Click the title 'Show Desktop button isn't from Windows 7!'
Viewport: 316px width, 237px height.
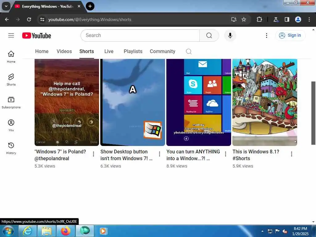[x=126, y=155]
